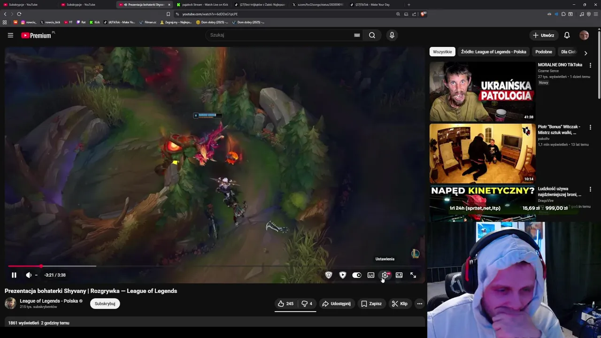
Task: Click the shield pause extension icon in player
Action: click(x=329, y=275)
